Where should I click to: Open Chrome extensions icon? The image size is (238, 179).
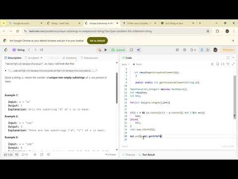point(217,31)
